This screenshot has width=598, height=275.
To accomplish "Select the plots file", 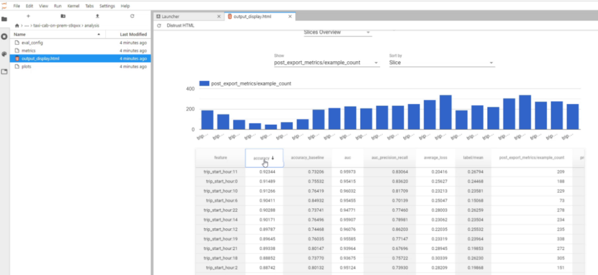I will (x=80, y=67).
